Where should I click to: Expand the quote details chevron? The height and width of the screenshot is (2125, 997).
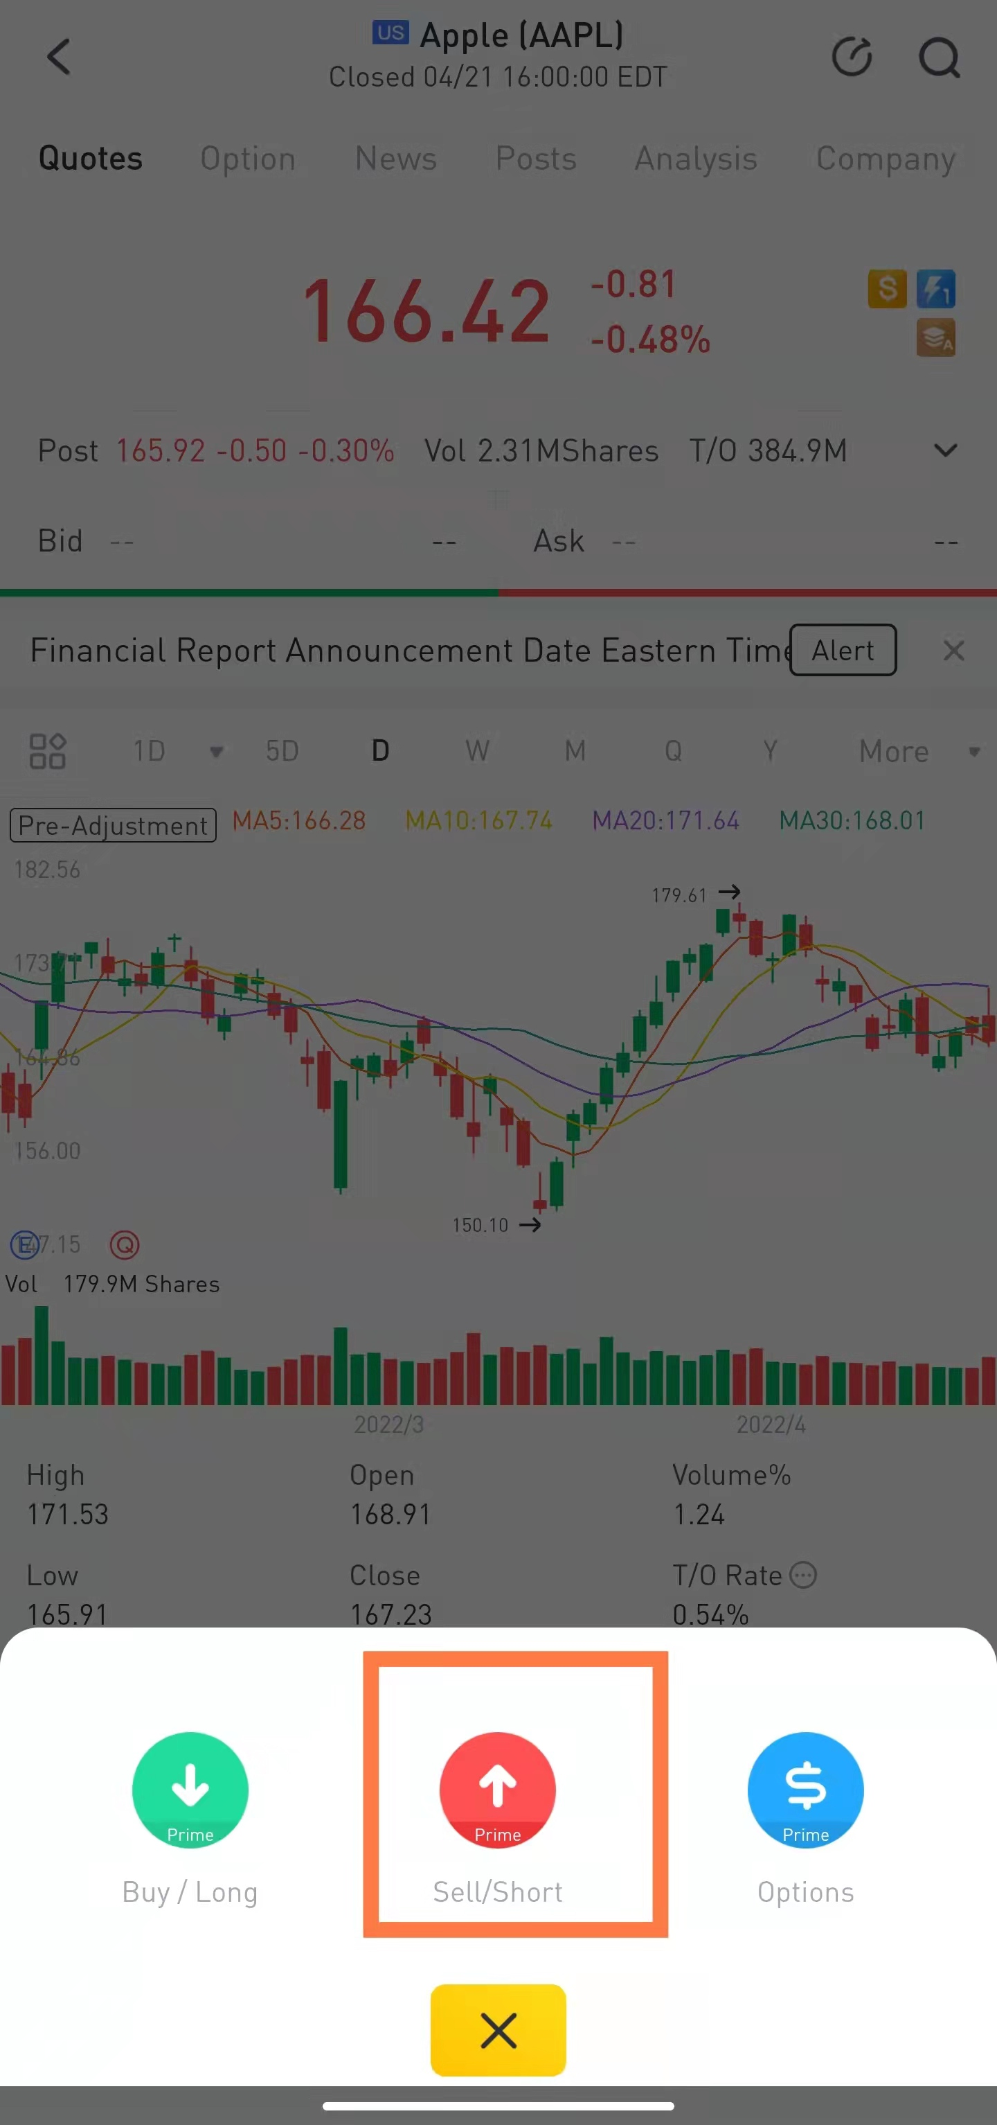coord(945,450)
